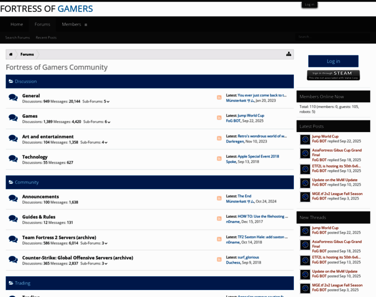Viewport: 376px width, 297px height.
Task: Click RSS icon for Counter-Strike servers archive
Action: tap(219, 259)
